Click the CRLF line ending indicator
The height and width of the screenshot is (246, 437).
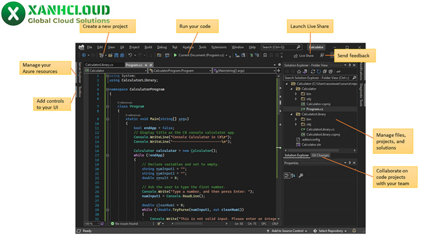coord(275,224)
